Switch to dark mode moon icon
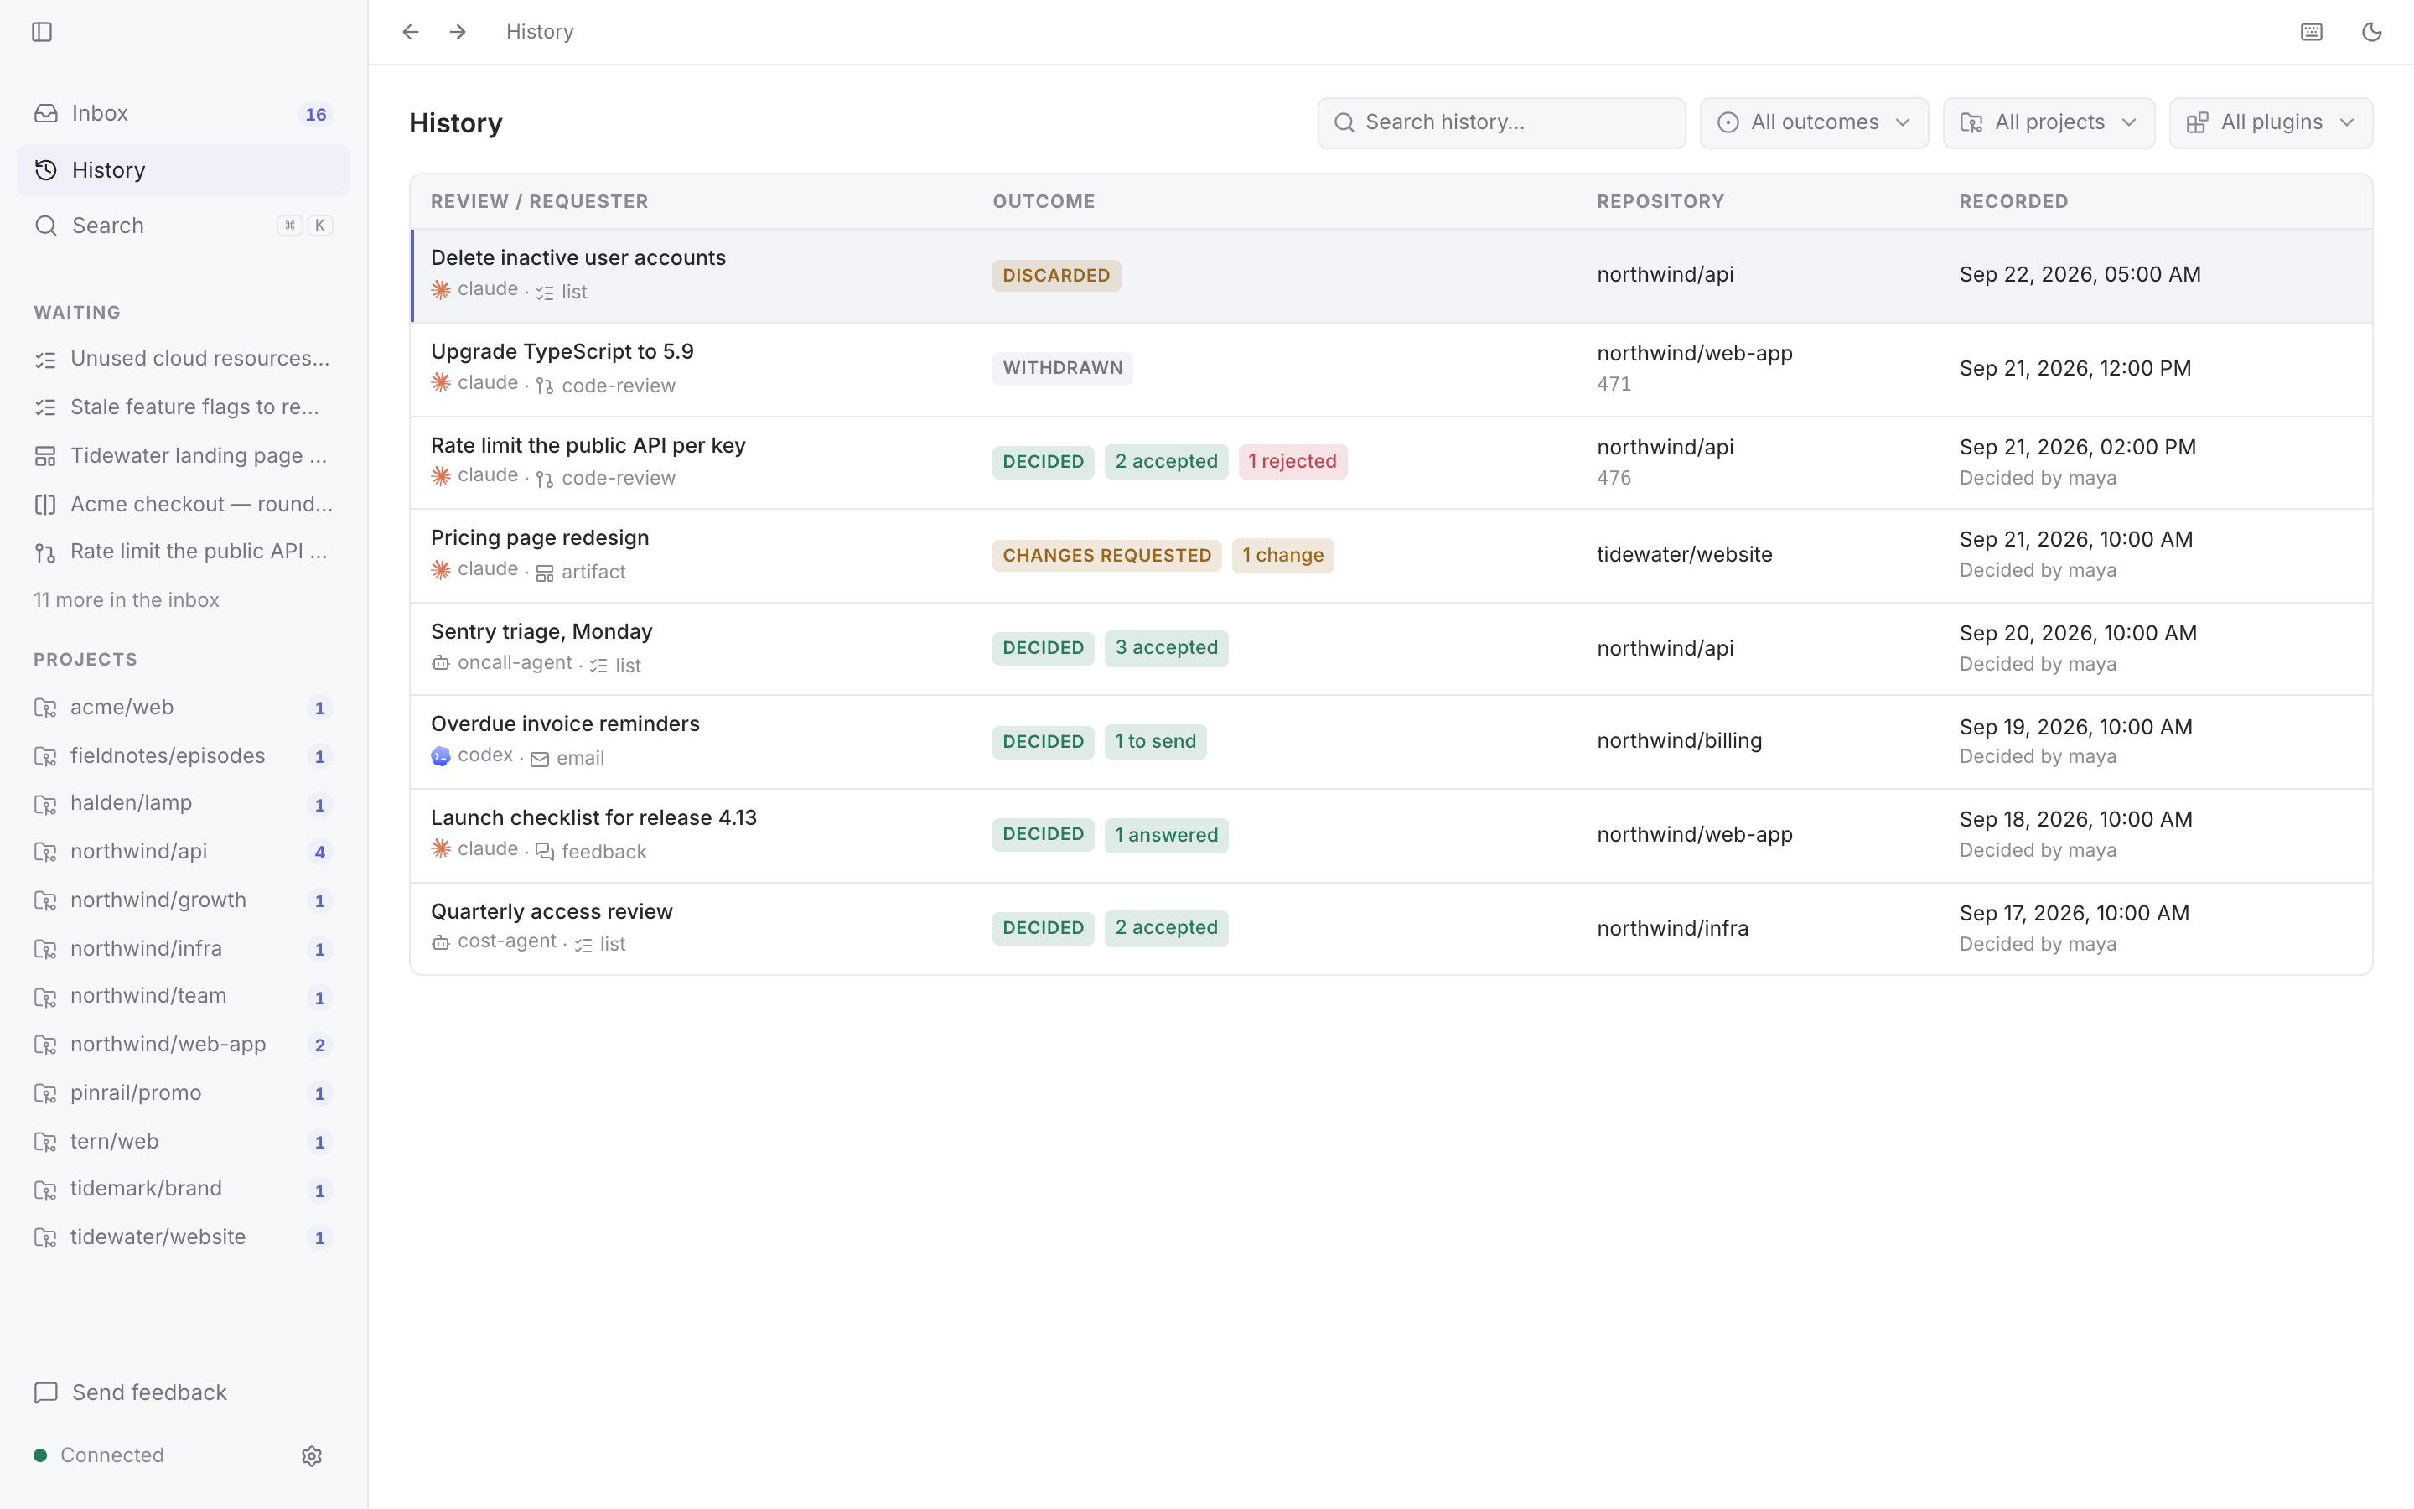 click(x=2371, y=32)
